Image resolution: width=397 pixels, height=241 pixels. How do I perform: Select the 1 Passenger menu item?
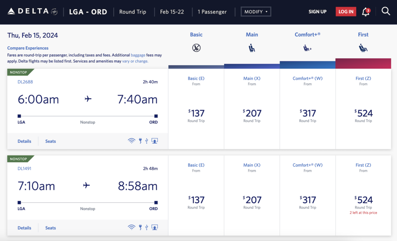pos(212,11)
